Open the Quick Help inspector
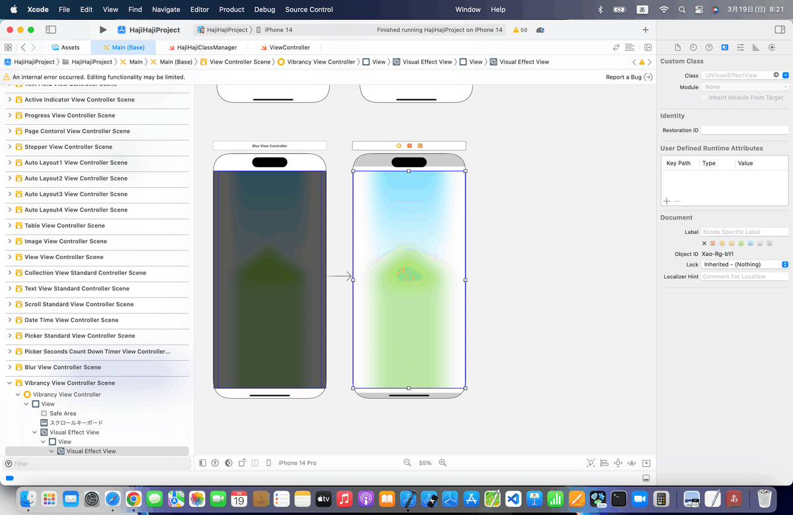Viewport: 793px width, 515px height. click(709, 48)
